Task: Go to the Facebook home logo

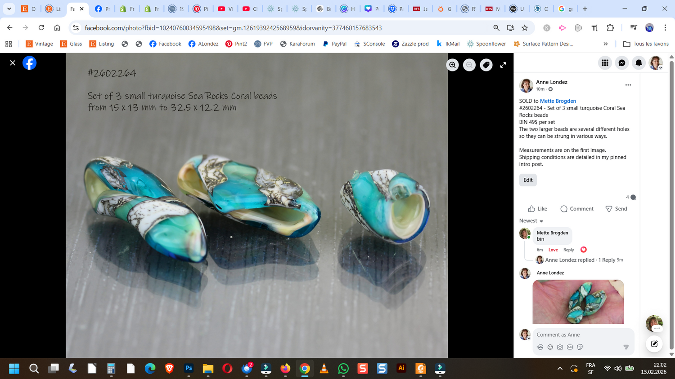Action: coord(30,63)
